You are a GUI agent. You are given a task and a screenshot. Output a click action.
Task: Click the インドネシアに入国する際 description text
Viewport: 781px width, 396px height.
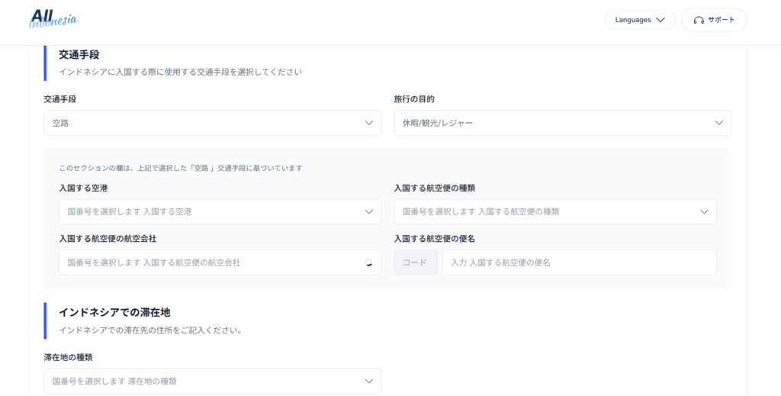(180, 72)
